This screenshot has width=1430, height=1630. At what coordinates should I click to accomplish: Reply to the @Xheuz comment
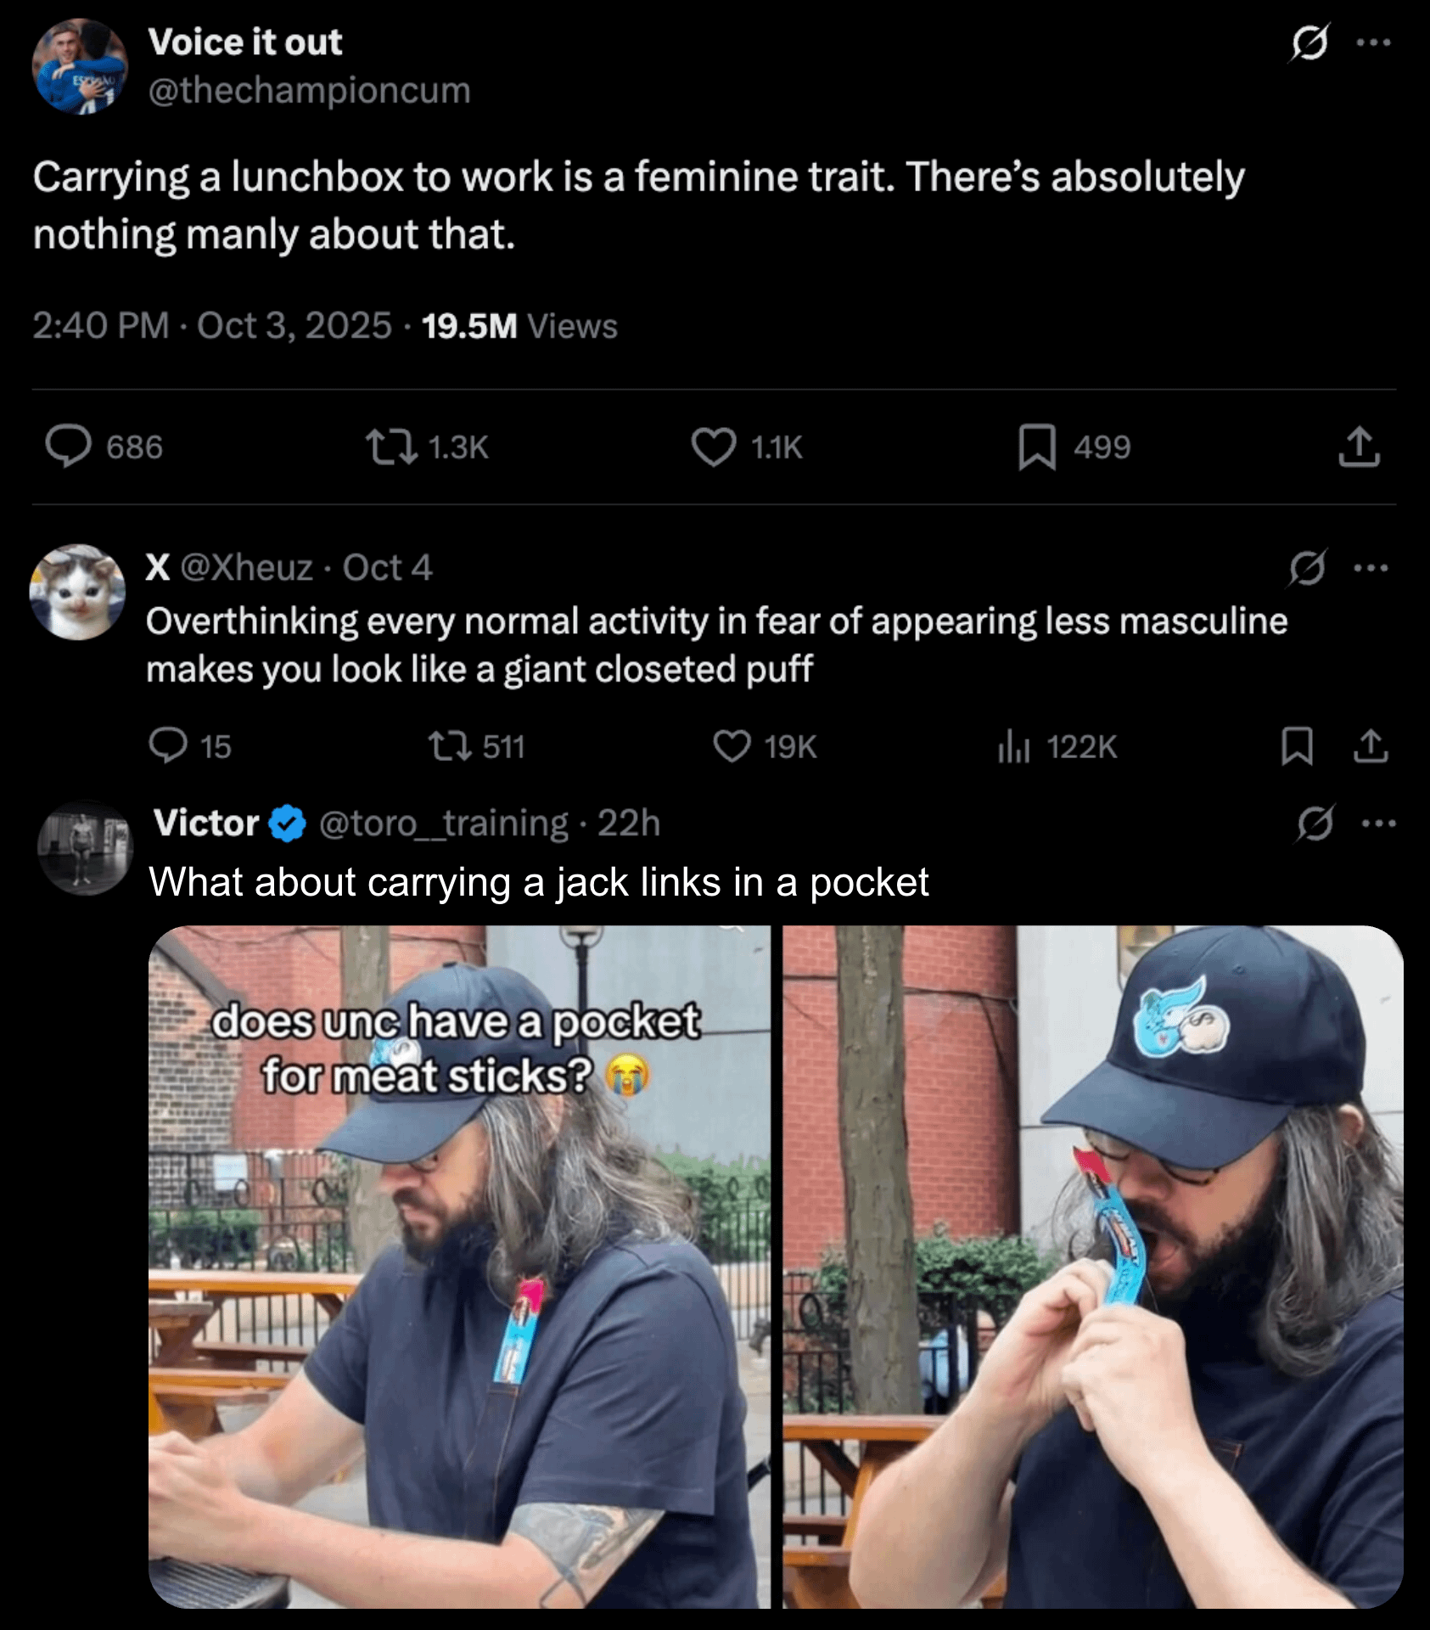tap(168, 746)
